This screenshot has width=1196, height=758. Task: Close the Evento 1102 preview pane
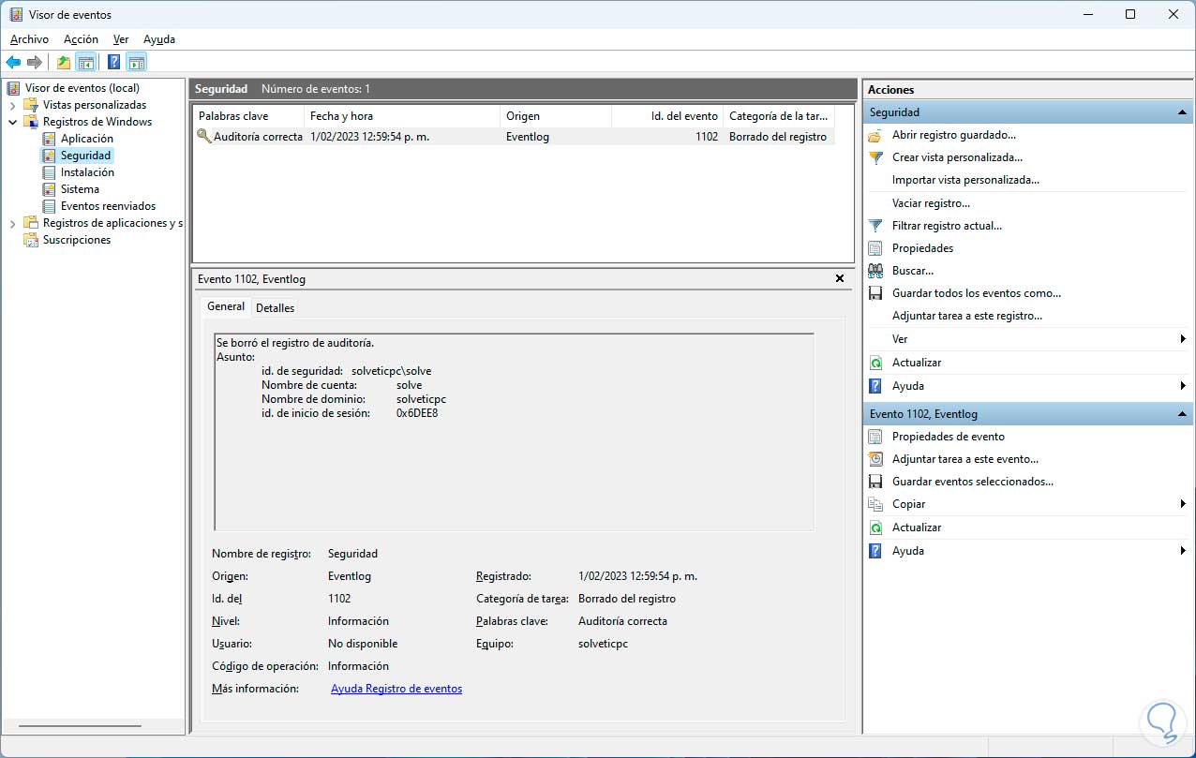[x=840, y=278]
